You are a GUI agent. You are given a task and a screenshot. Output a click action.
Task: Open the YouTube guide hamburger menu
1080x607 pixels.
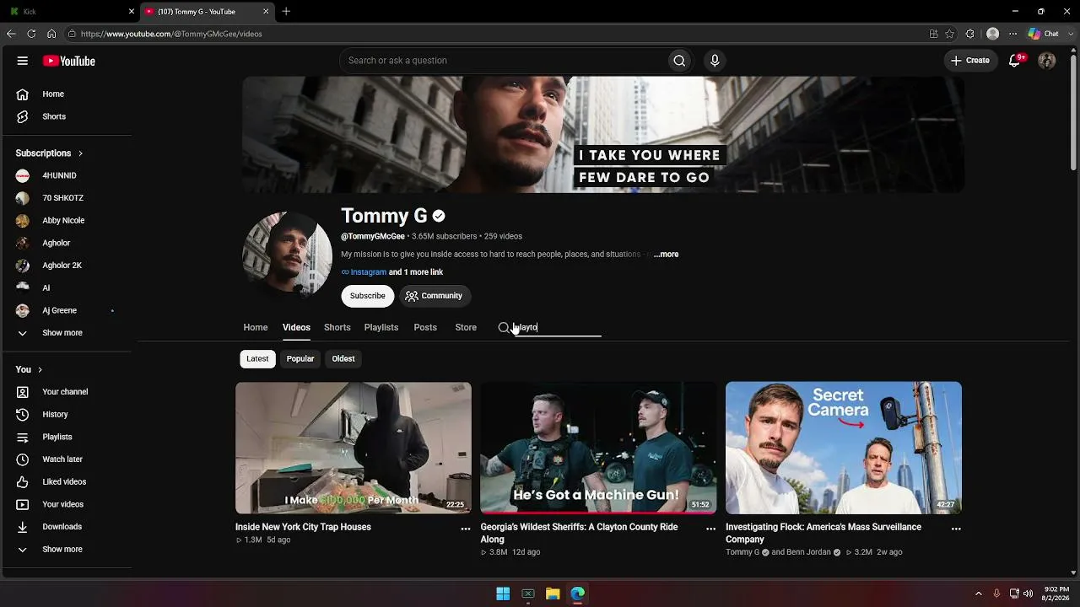pyautogui.click(x=23, y=61)
